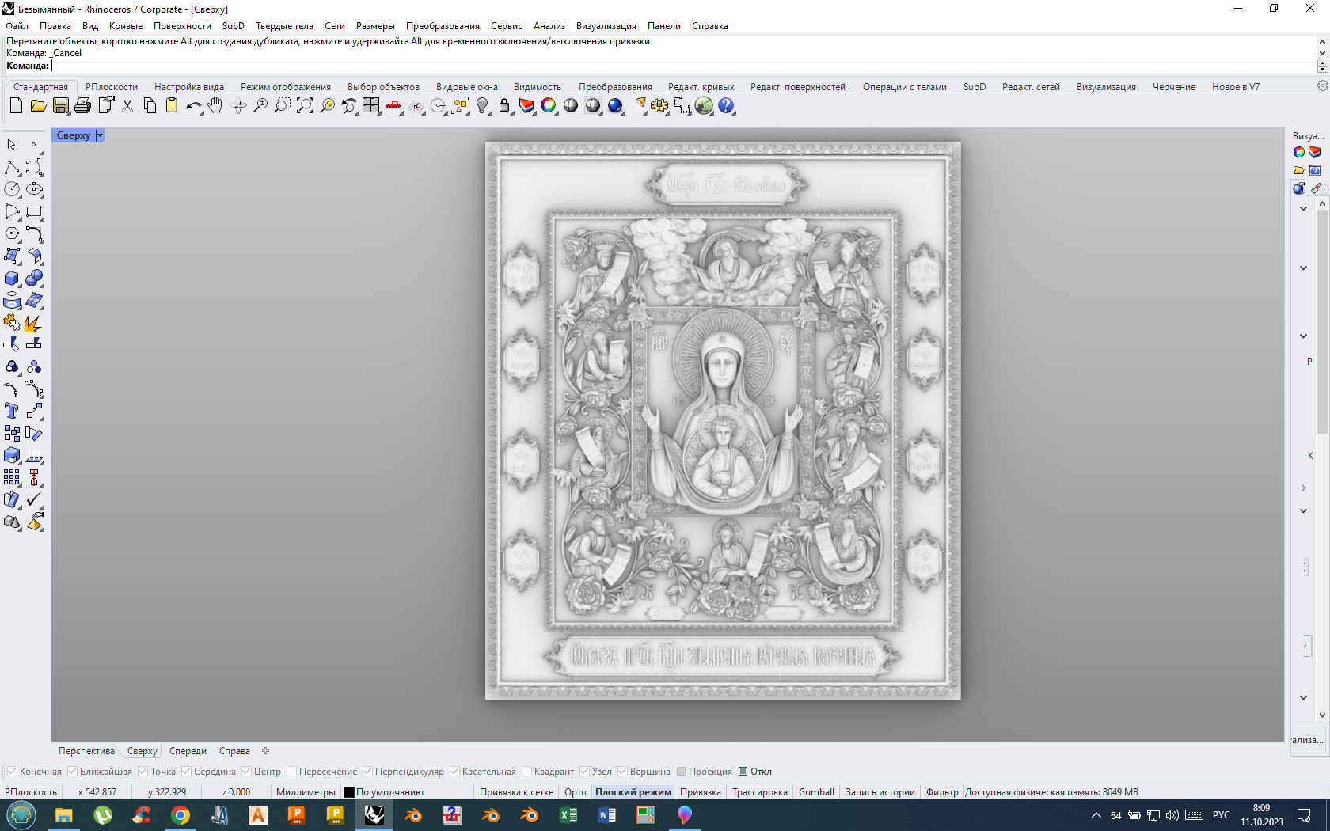Click the rectangular Array tool icon

click(12, 477)
